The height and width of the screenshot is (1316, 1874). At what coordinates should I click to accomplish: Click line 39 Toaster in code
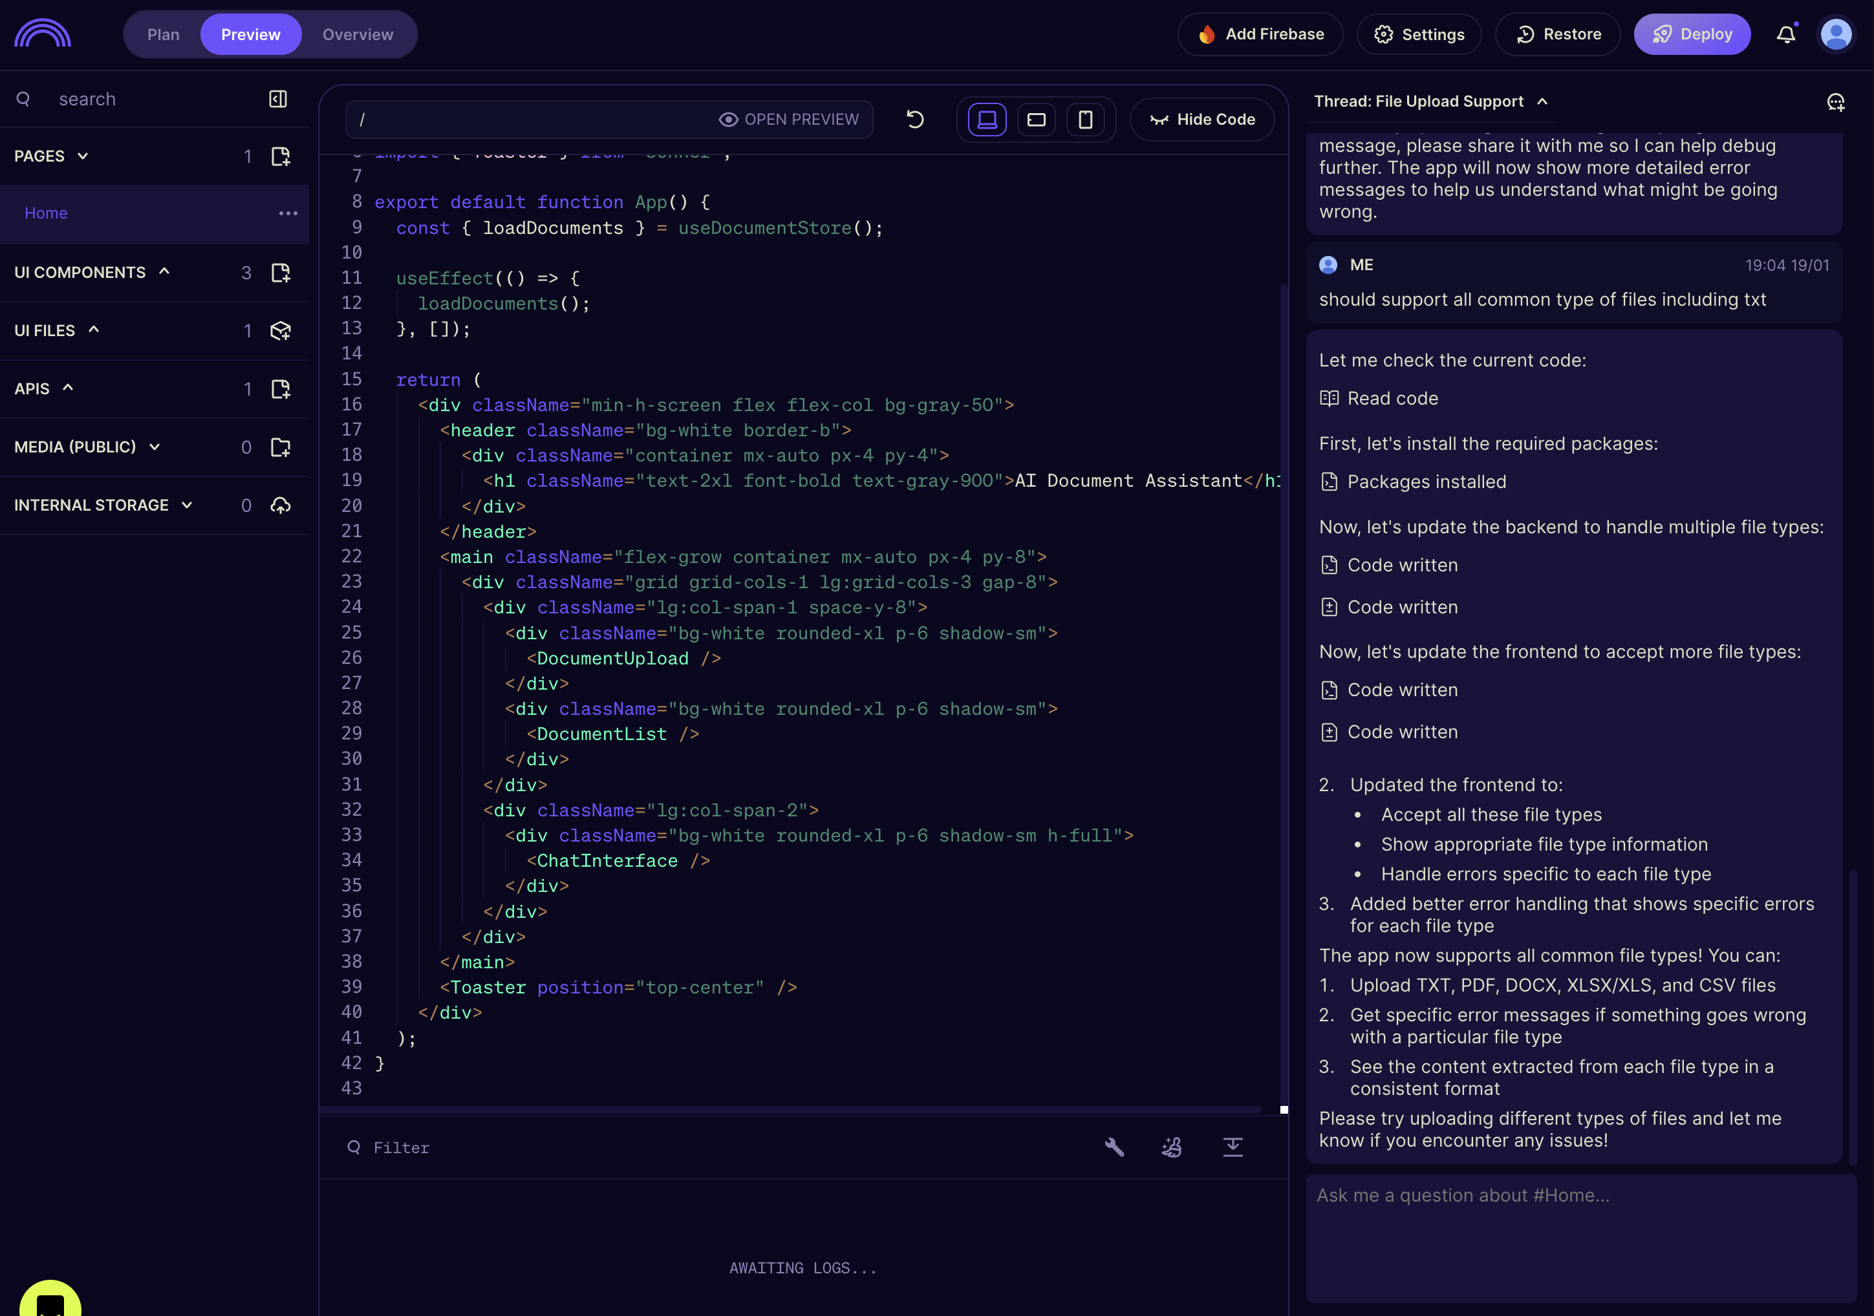pyautogui.click(x=618, y=987)
